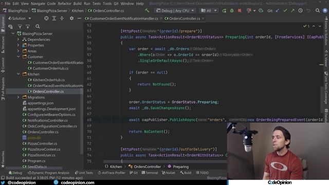Stop the running session with red square
The height and width of the screenshot is (185, 329).
(240, 10)
